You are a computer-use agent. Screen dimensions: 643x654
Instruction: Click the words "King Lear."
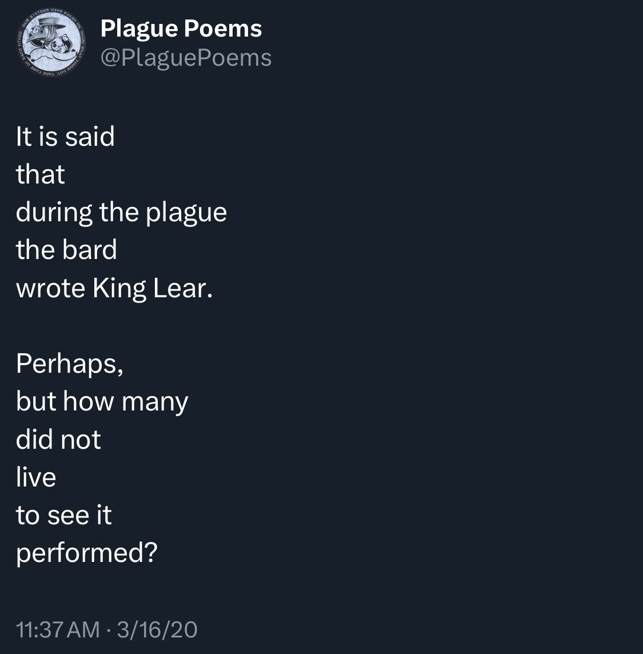(x=152, y=288)
